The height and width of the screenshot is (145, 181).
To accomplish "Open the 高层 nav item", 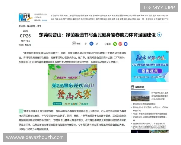I will (x=62, y=16).
